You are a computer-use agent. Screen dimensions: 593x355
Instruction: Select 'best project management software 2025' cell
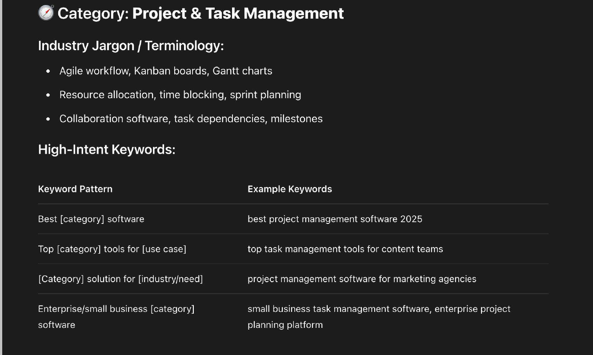(x=335, y=219)
